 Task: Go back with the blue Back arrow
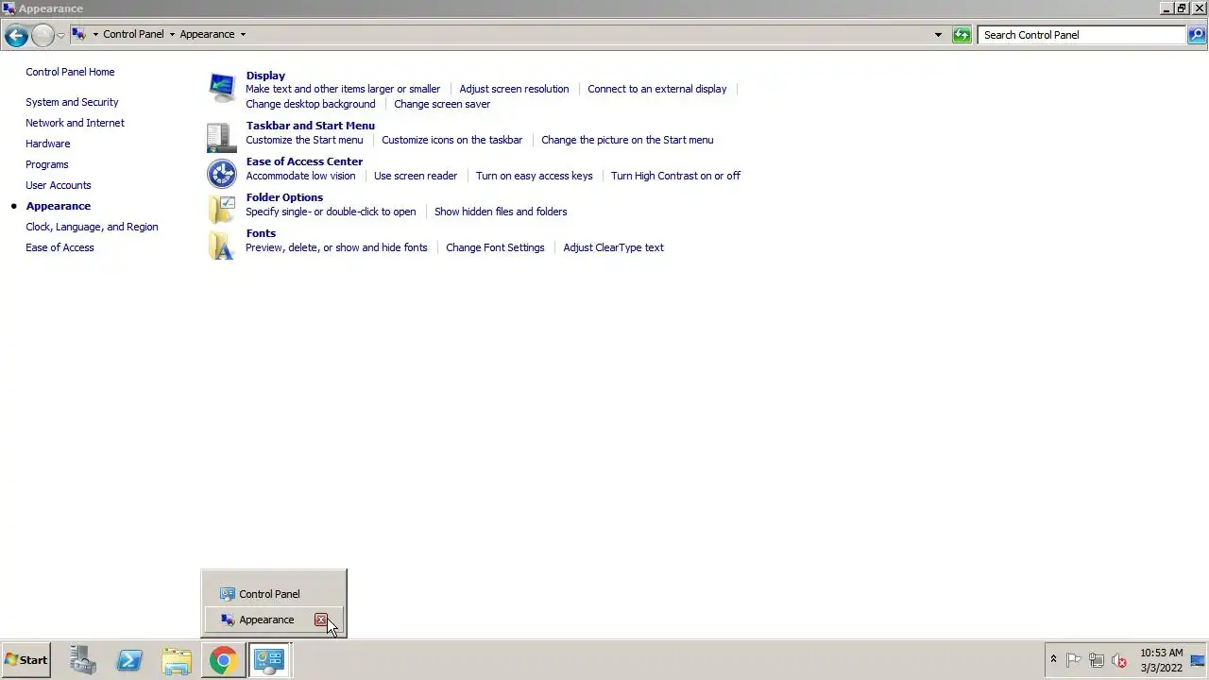pyautogui.click(x=16, y=35)
